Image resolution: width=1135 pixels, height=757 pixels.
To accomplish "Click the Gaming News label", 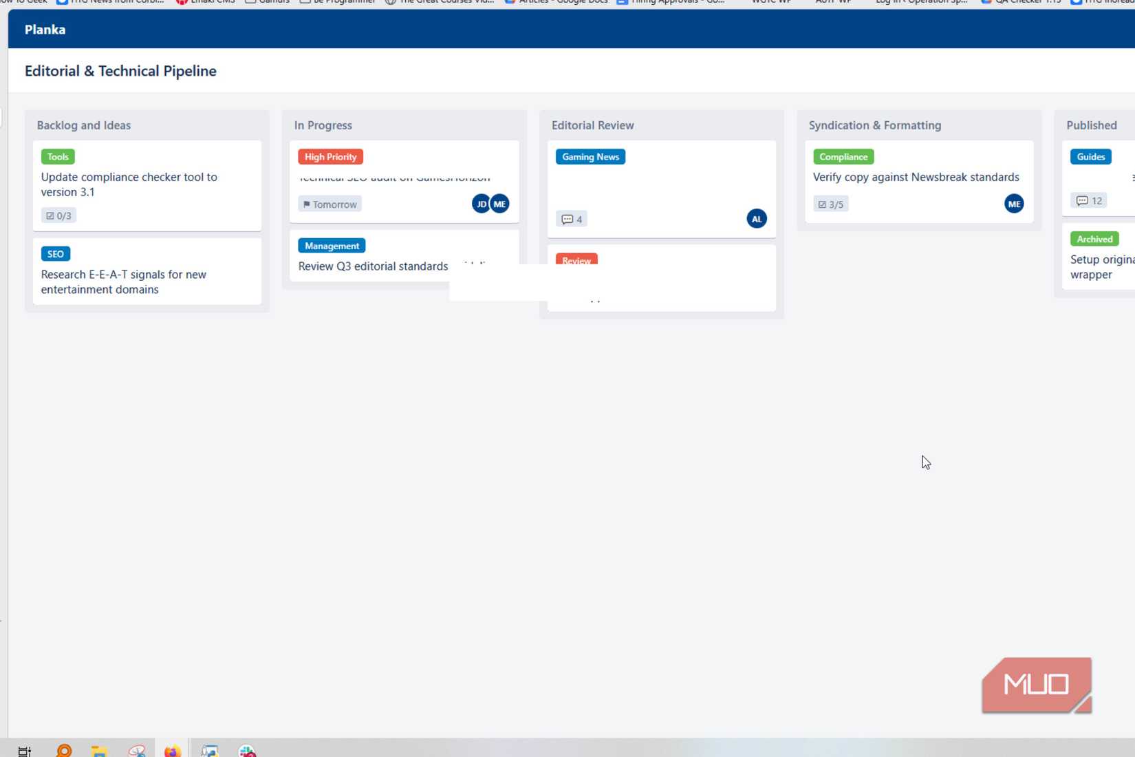I will pyautogui.click(x=591, y=157).
